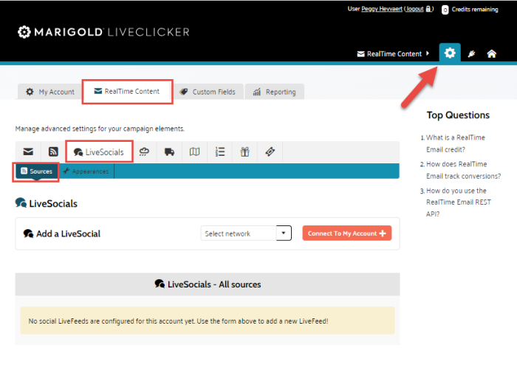Click 'Manage advanced settings' description text
The height and width of the screenshot is (385, 517).
coord(100,129)
